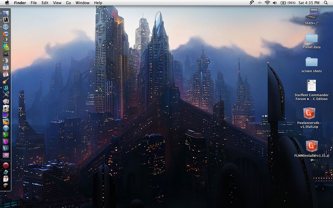Open the screen shots folder
Image resolution: width=333 pixels, height=208 pixels.
click(312, 62)
